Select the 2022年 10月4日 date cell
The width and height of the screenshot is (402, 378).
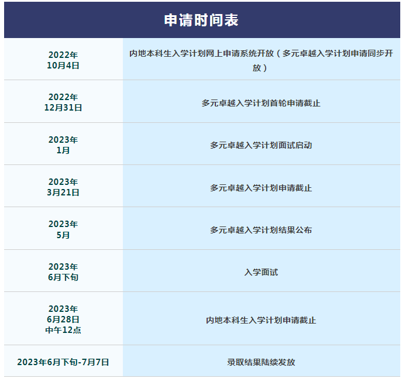tap(63, 59)
